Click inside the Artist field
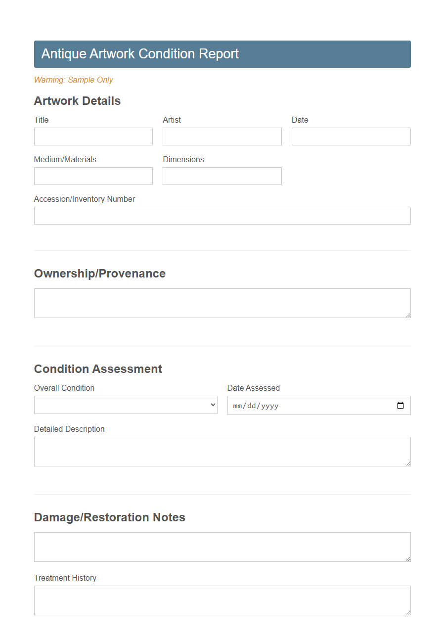Screen dimensions: 445x643 pos(222,137)
